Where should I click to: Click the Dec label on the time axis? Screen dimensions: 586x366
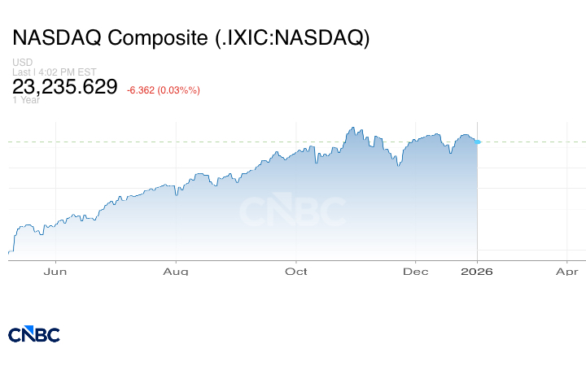[x=416, y=272]
